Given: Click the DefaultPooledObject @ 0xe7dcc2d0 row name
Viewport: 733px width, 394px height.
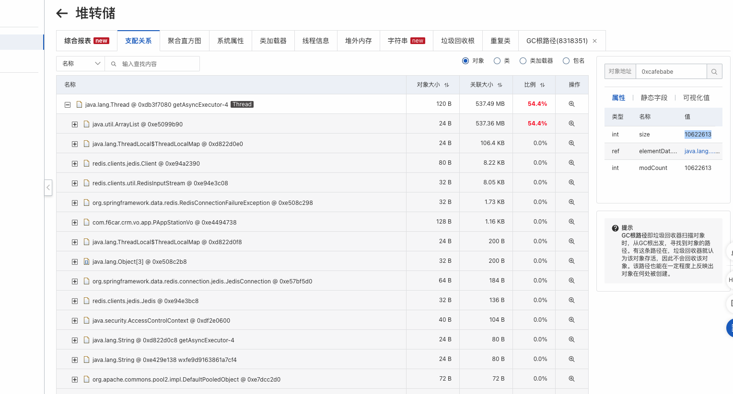Looking at the screenshot, I should pyautogui.click(x=186, y=380).
